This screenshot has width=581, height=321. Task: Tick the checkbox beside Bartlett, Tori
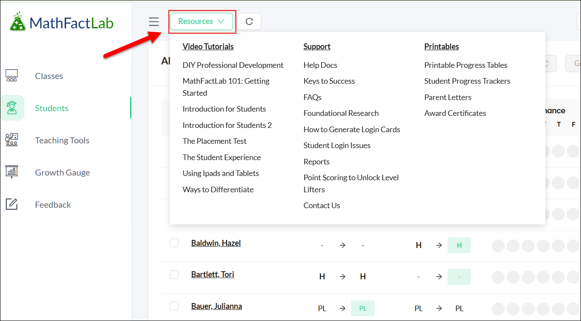pyautogui.click(x=174, y=275)
